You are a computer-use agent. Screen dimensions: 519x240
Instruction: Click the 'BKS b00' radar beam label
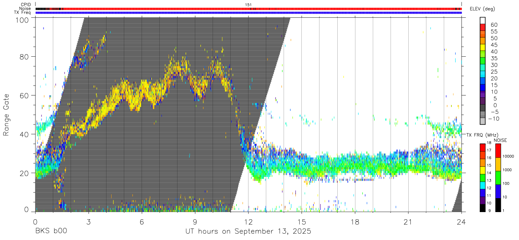pos(51,232)
